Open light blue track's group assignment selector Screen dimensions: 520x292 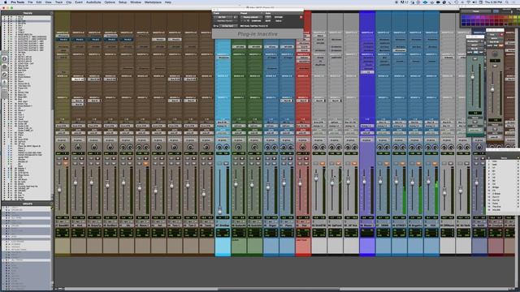223,140
